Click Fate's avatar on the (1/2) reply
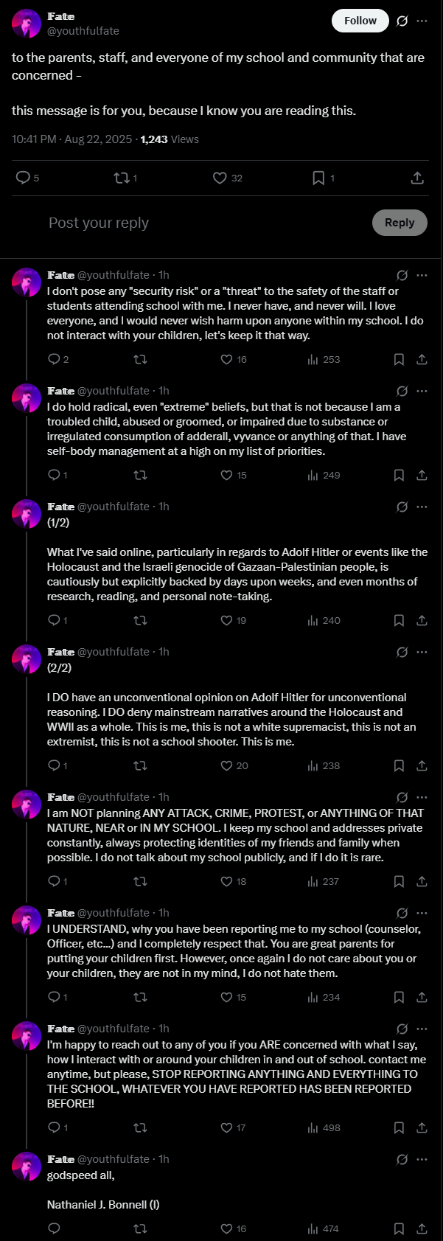Screen dimensions: 443x1241 [27, 514]
